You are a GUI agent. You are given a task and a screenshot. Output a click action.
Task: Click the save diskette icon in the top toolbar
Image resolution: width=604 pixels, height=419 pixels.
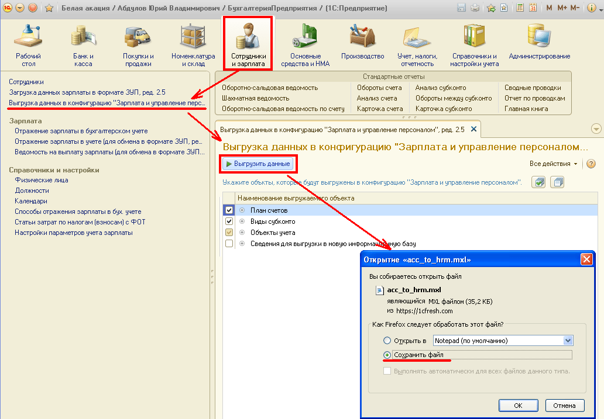click(461, 8)
